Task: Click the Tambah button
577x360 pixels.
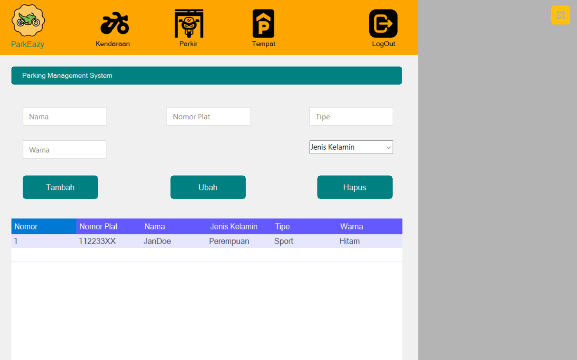Action: pos(60,187)
